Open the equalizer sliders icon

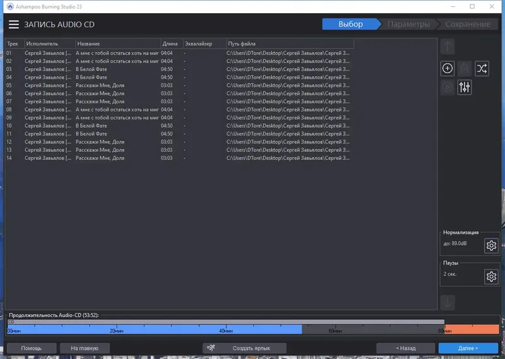point(465,87)
